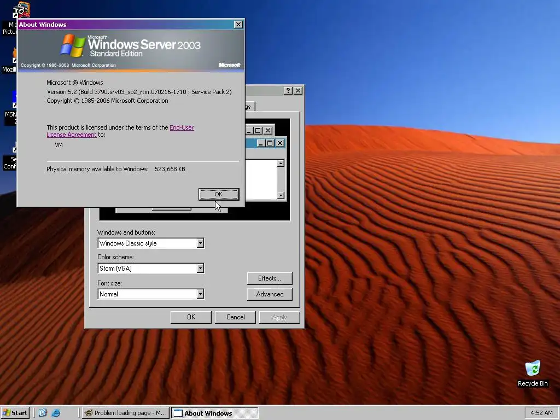This screenshot has height=420, width=560.
Task: Click the build version text line
Action: coord(139,92)
